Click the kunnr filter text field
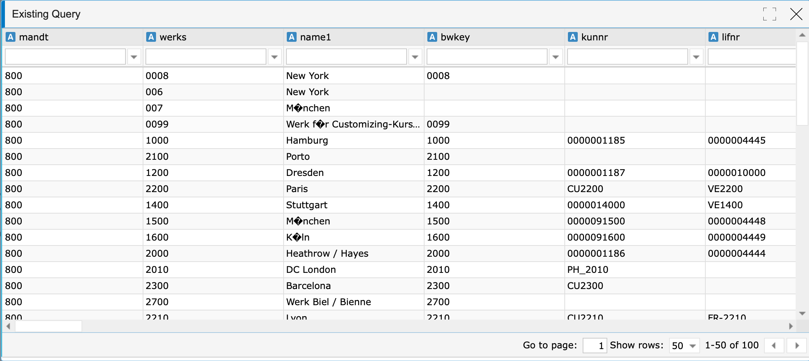 (627, 57)
